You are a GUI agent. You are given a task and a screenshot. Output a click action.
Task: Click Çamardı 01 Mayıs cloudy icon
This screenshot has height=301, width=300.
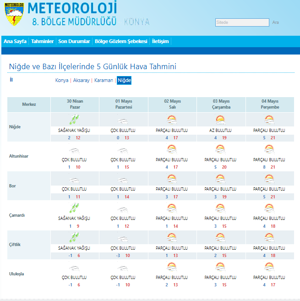point(123,209)
